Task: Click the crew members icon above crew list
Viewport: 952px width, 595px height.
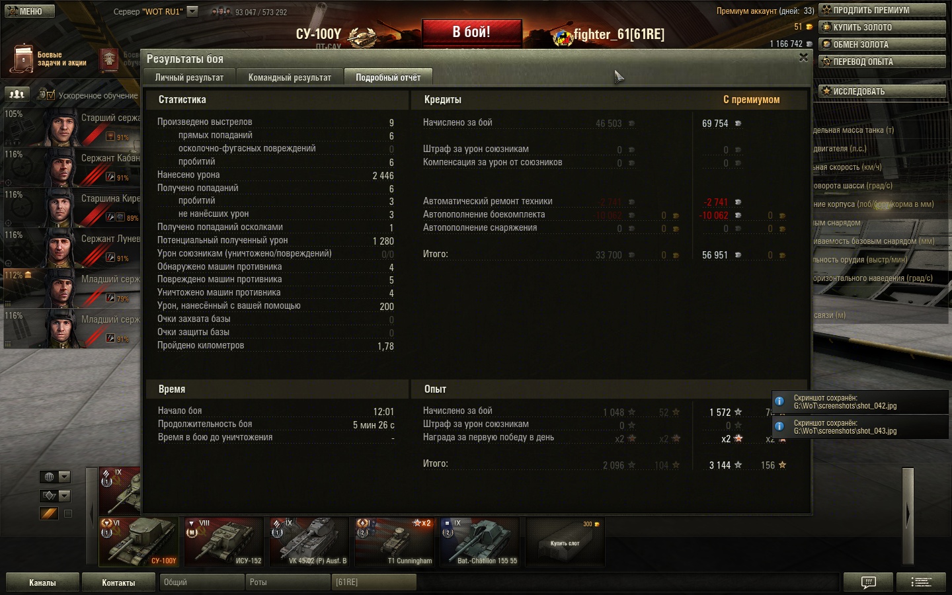Action: 17,94
